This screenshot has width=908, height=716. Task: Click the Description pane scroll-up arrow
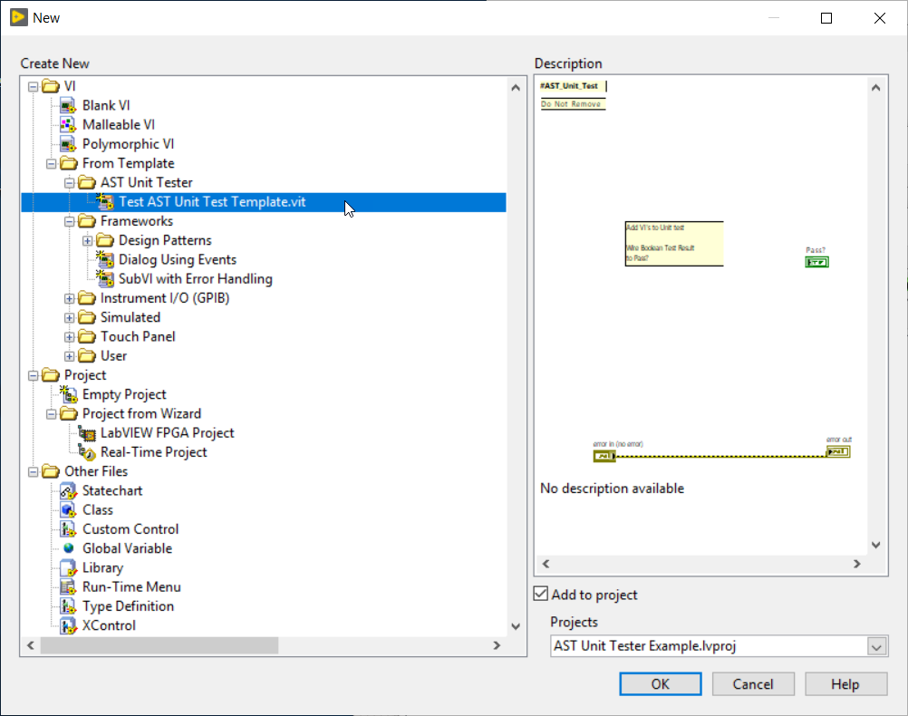click(x=876, y=88)
